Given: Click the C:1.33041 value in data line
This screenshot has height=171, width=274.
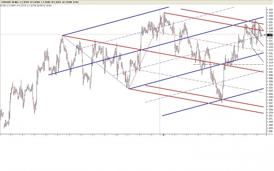Looking at the screenshot, I should pyautogui.click(x=11, y=6).
